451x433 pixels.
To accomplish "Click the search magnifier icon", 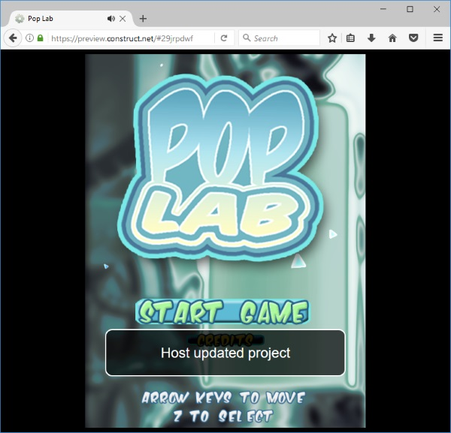I will 247,38.
